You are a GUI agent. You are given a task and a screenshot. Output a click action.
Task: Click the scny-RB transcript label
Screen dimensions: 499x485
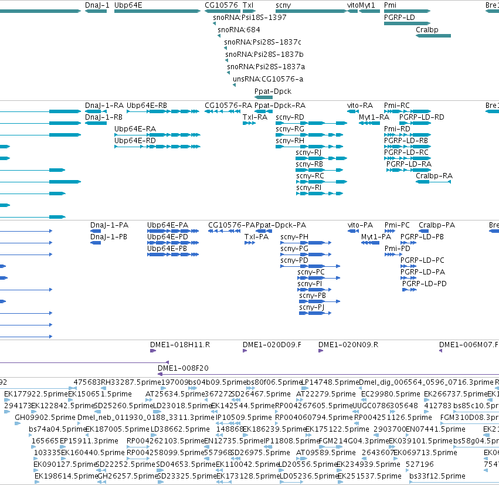pos(310,164)
